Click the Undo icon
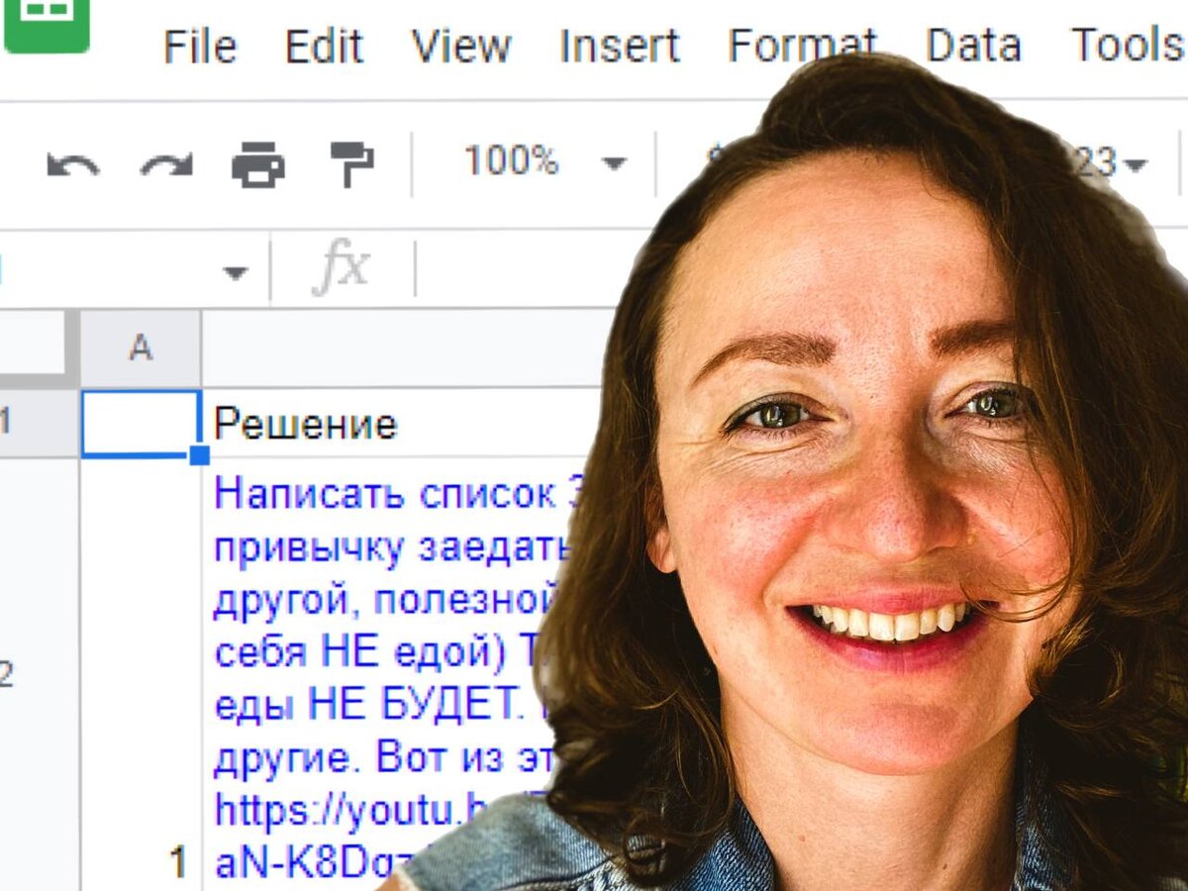This screenshot has width=1188, height=891. click(x=74, y=163)
